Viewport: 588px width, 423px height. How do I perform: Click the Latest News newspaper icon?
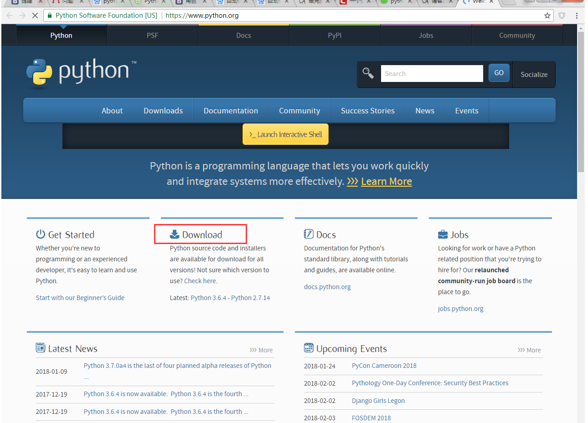point(41,348)
